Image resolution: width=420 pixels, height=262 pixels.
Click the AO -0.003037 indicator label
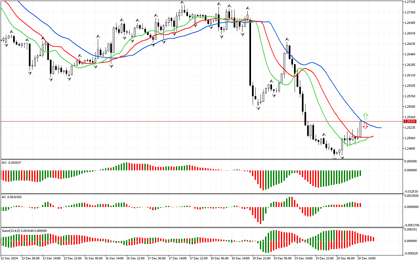(x=11, y=162)
